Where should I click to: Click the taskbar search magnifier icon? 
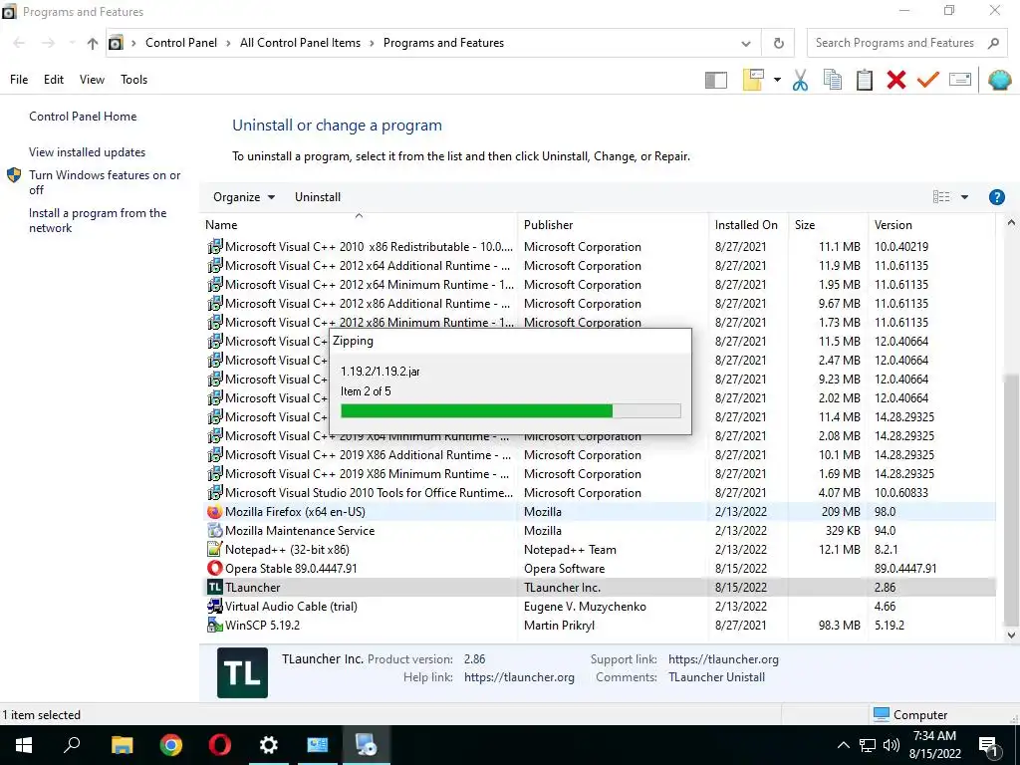pyautogui.click(x=72, y=745)
